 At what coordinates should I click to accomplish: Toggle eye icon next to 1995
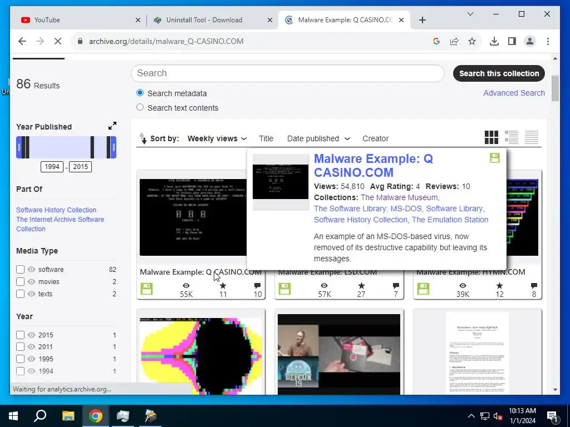click(32, 359)
